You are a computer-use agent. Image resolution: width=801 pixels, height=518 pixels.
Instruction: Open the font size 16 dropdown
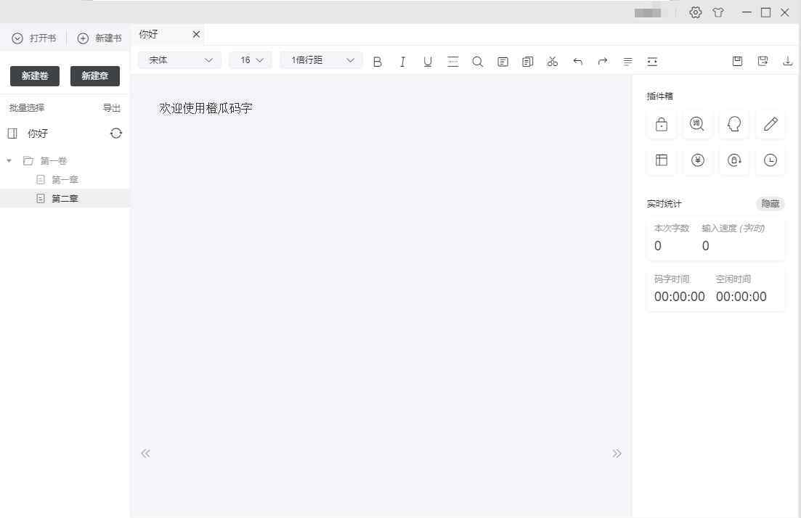[x=251, y=60]
